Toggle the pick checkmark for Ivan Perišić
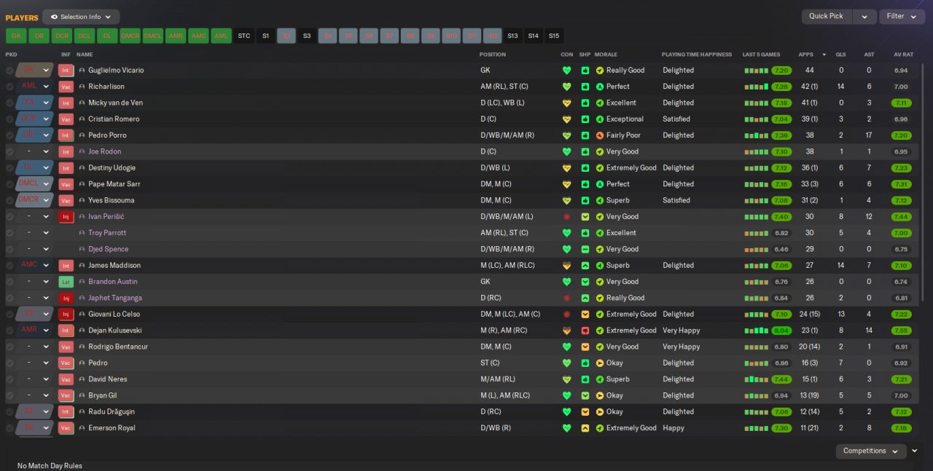The height and width of the screenshot is (471, 933). tap(9, 217)
